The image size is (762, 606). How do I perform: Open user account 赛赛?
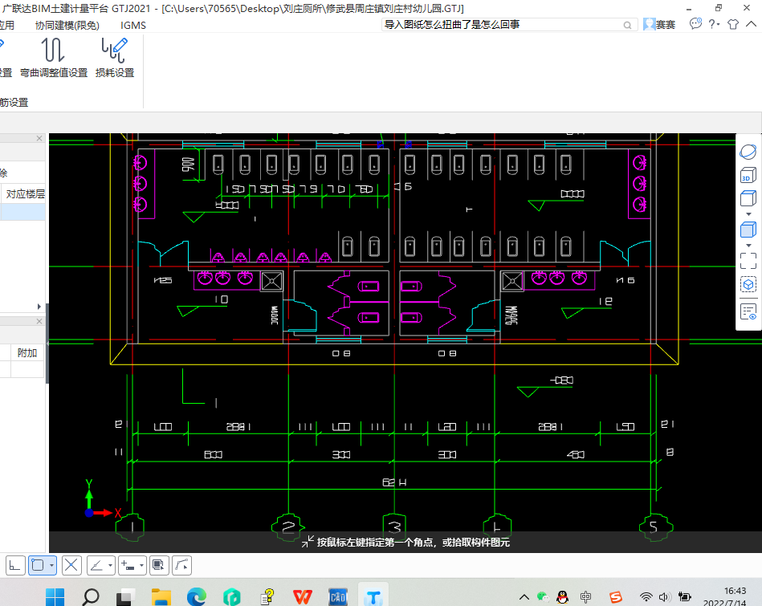pos(659,25)
